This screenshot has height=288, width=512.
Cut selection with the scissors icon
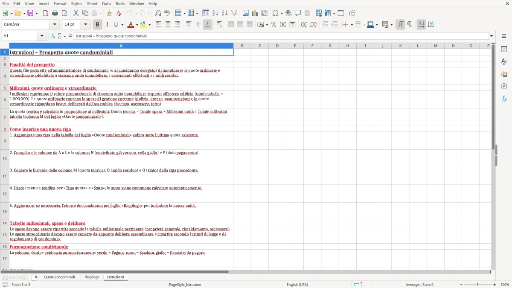pyautogui.click(x=76, y=13)
